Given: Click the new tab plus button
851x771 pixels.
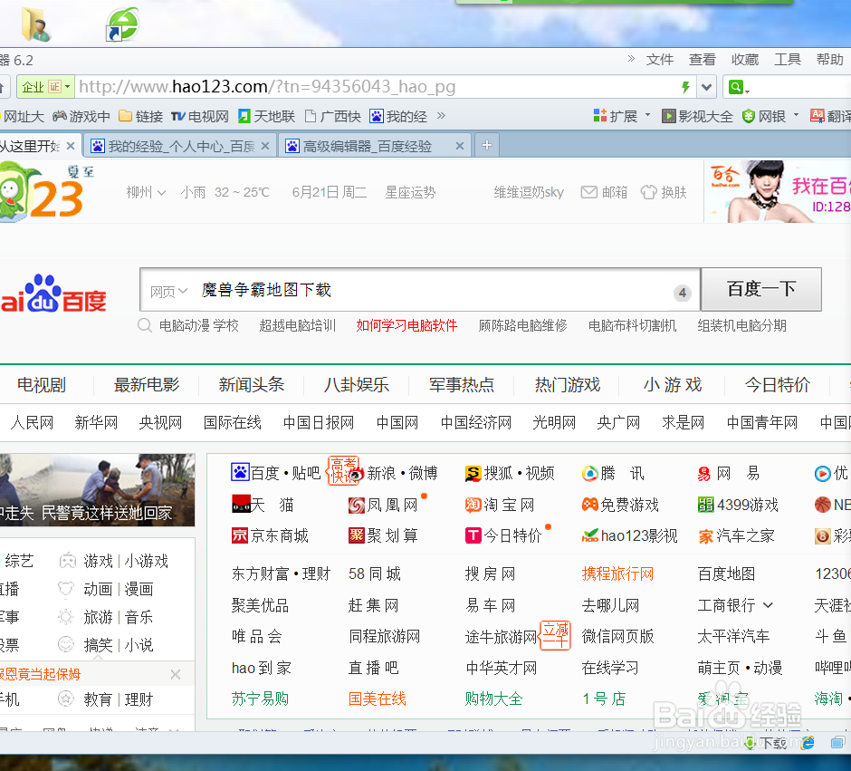Looking at the screenshot, I should [486, 144].
